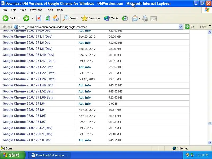Click the green Forward arrow icon
This screenshot has height=159, width=212.
(26, 18)
